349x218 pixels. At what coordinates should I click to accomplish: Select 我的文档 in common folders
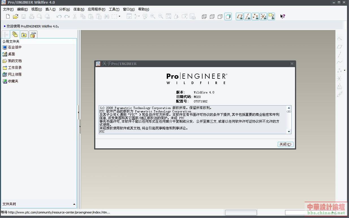12,61
